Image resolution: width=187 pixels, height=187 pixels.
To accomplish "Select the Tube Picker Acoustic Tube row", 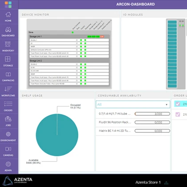I will click(x=69, y=84).
